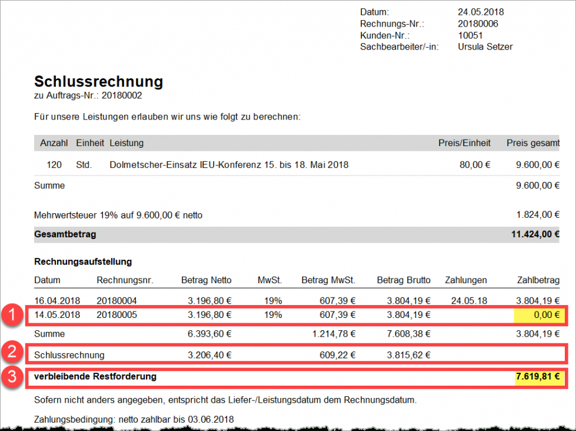Click the Gesamtbetrag total 11.424,00 €
The height and width of the screenshot is (431, 576).
click(x=535, y=234)
